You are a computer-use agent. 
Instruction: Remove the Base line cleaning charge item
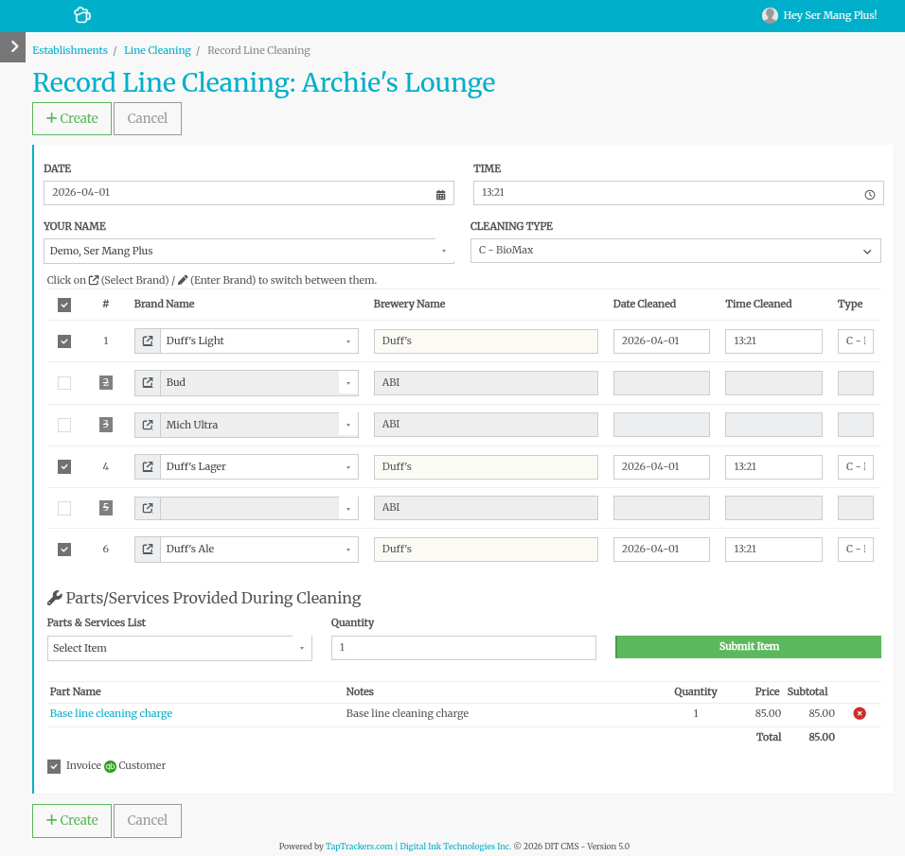pos(860,713)
